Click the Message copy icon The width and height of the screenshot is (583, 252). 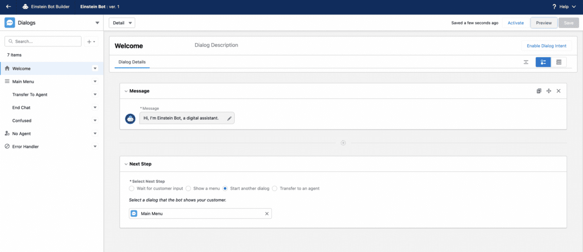pyautogui.click(x=539, y=91)
